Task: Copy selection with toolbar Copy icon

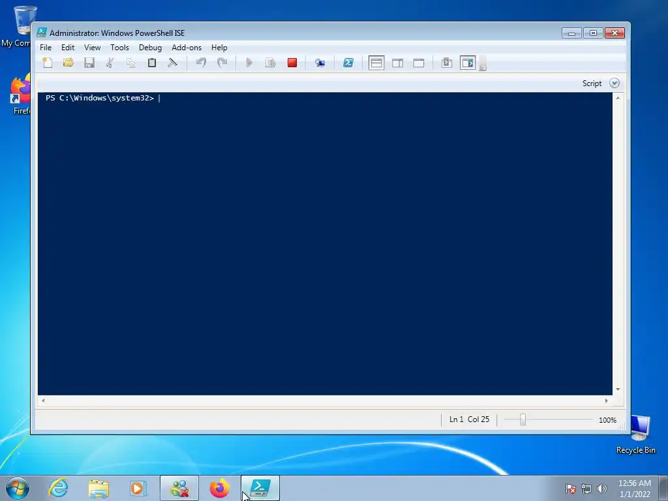Action: click(x=130, y=63)
